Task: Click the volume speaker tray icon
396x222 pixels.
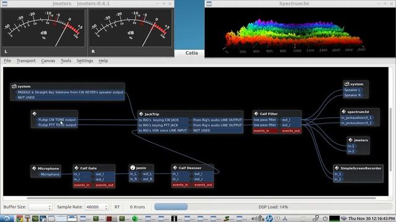Action: 254,218
